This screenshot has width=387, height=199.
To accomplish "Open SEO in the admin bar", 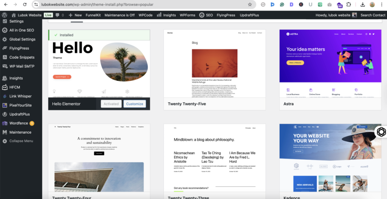I will 206,15.
